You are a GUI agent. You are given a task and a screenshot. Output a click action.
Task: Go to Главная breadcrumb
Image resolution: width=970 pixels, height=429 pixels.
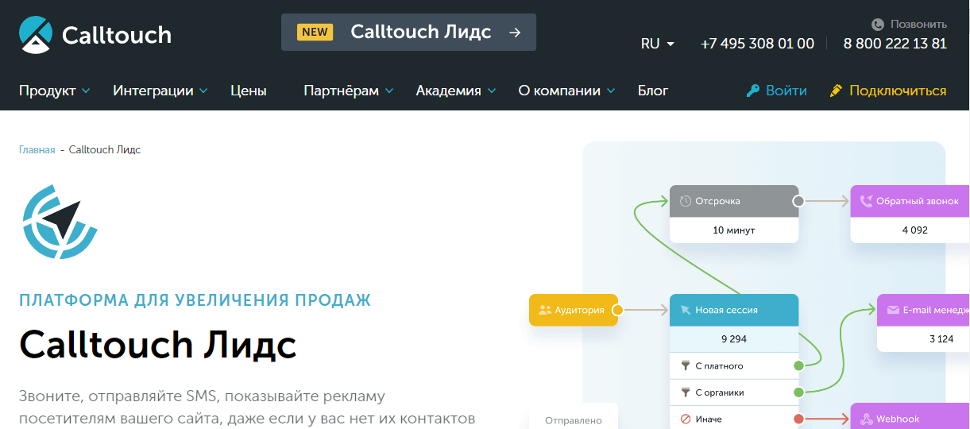pyautogui.click(x=37, y=149)
